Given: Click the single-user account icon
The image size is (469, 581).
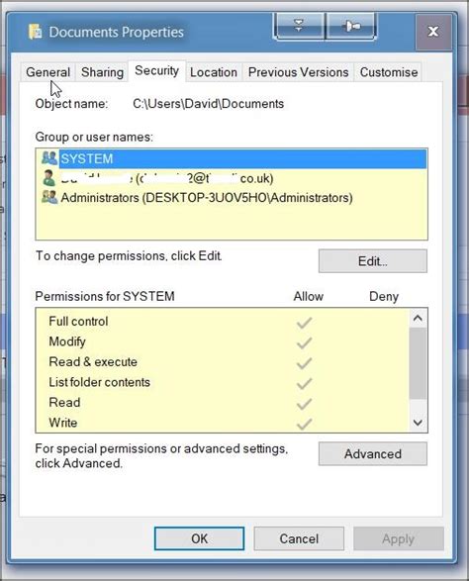Looking at the screenshot, I should (48, 178).
